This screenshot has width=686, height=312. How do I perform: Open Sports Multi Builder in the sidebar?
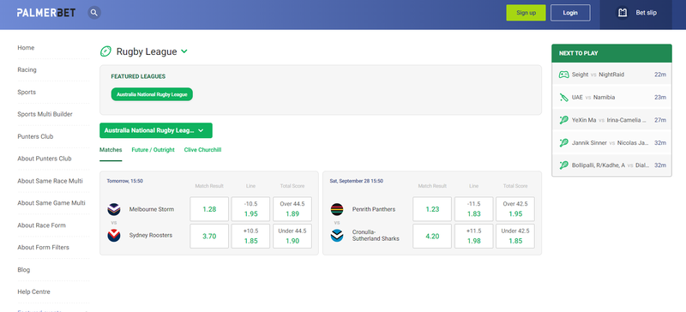45,114
